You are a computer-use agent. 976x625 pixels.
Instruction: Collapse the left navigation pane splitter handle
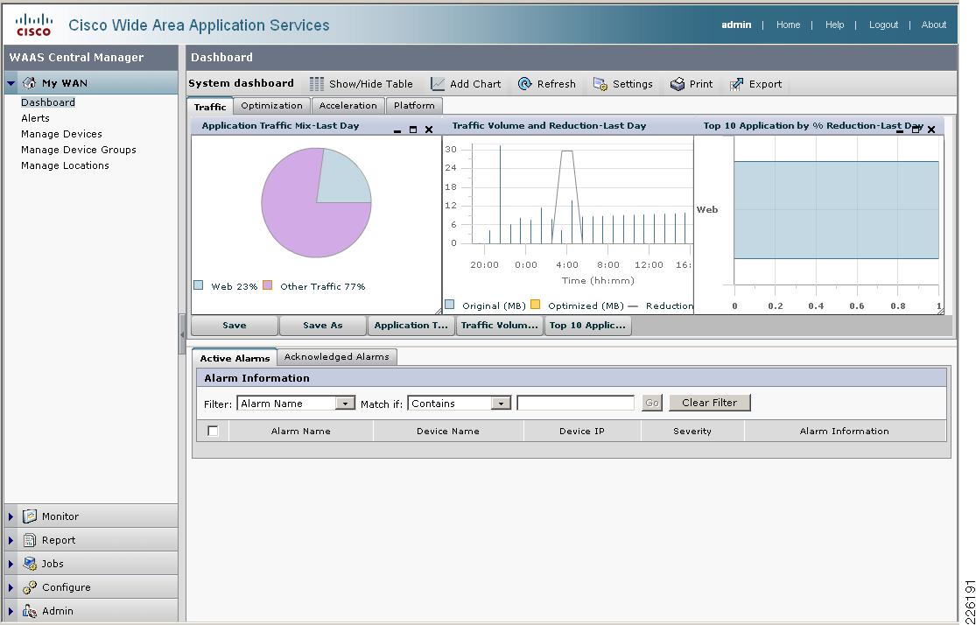coord(182,334)
